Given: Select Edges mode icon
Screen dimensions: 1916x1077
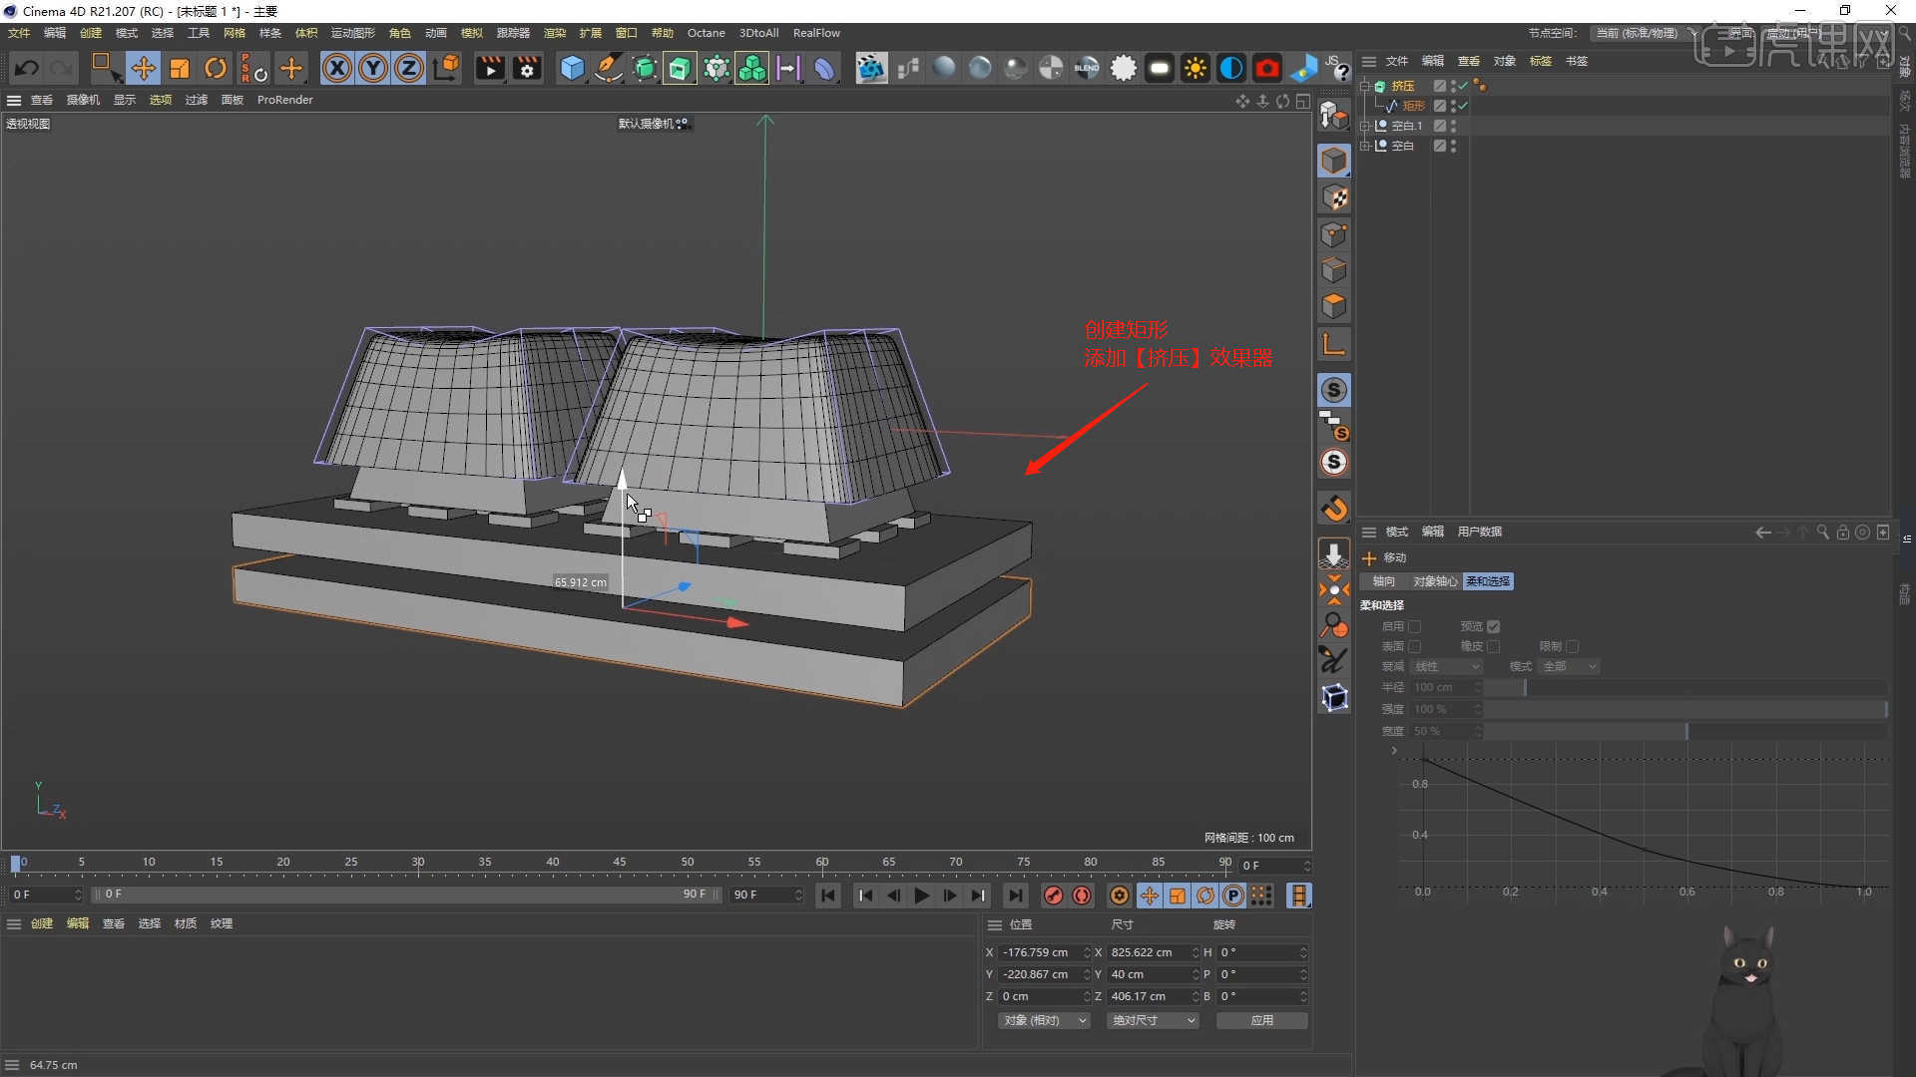Looking at the screenshot, I should 1334,270.
